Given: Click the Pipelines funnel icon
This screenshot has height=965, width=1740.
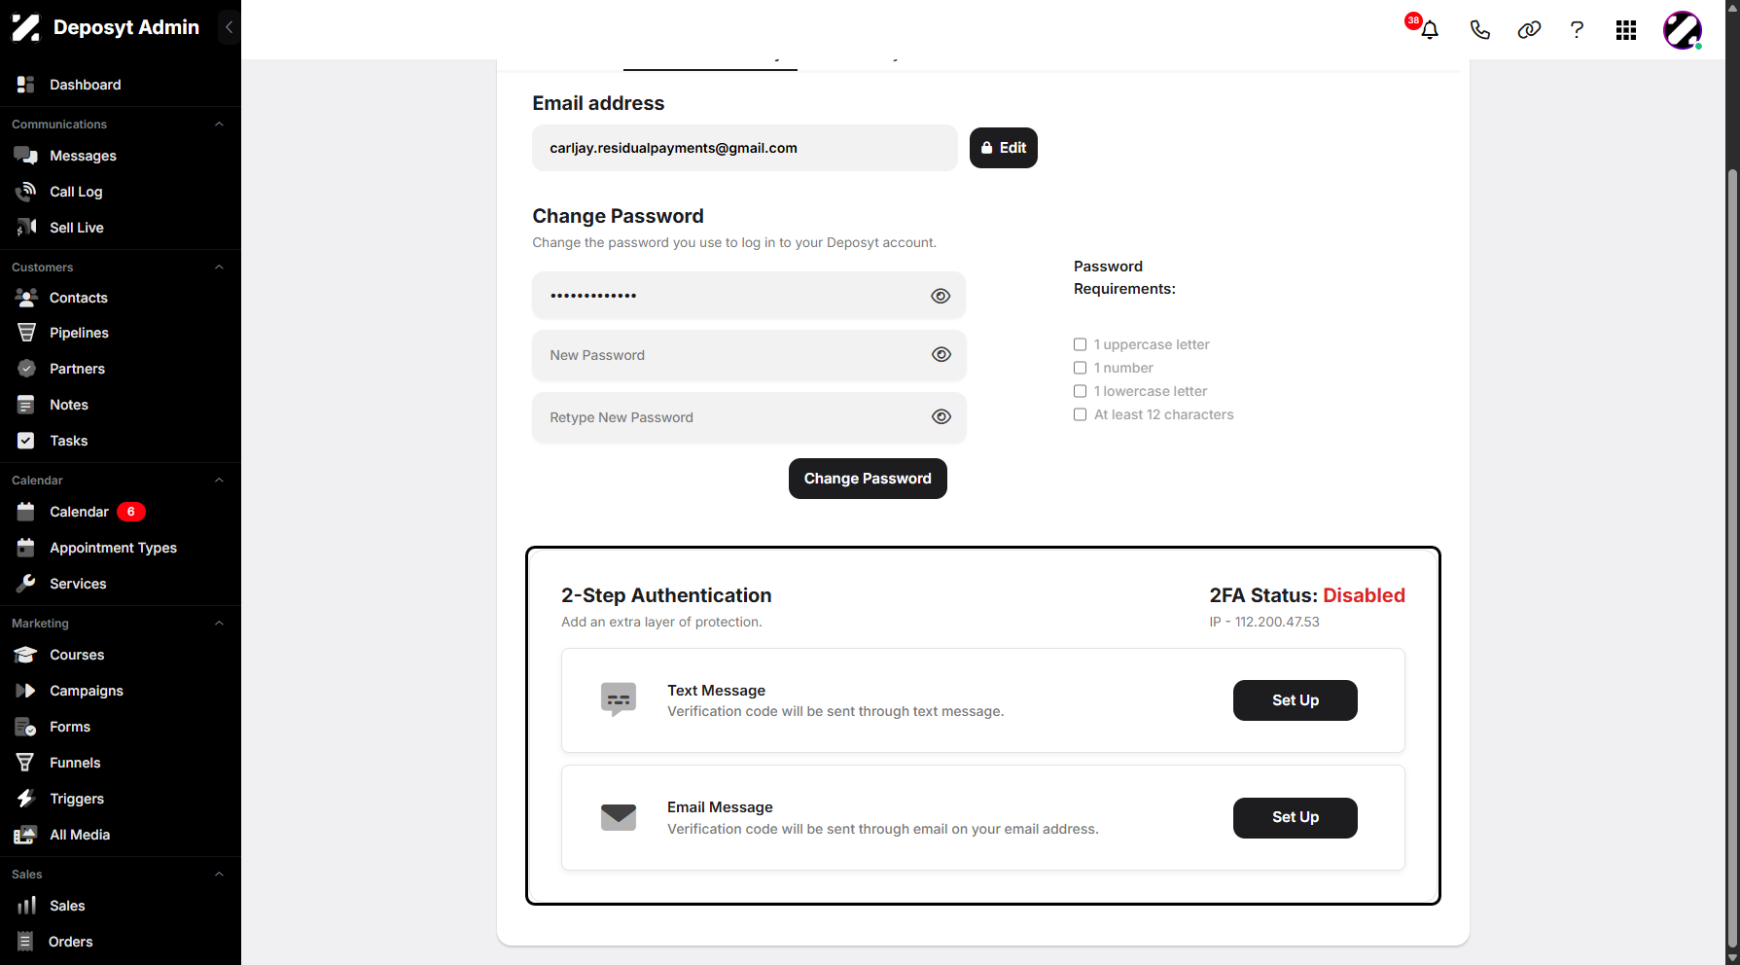Looking at the screenshot, I should 26,333.
